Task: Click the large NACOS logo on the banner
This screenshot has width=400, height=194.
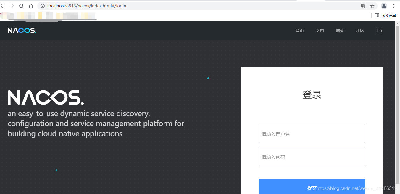Action: click(x=46, y=97)
